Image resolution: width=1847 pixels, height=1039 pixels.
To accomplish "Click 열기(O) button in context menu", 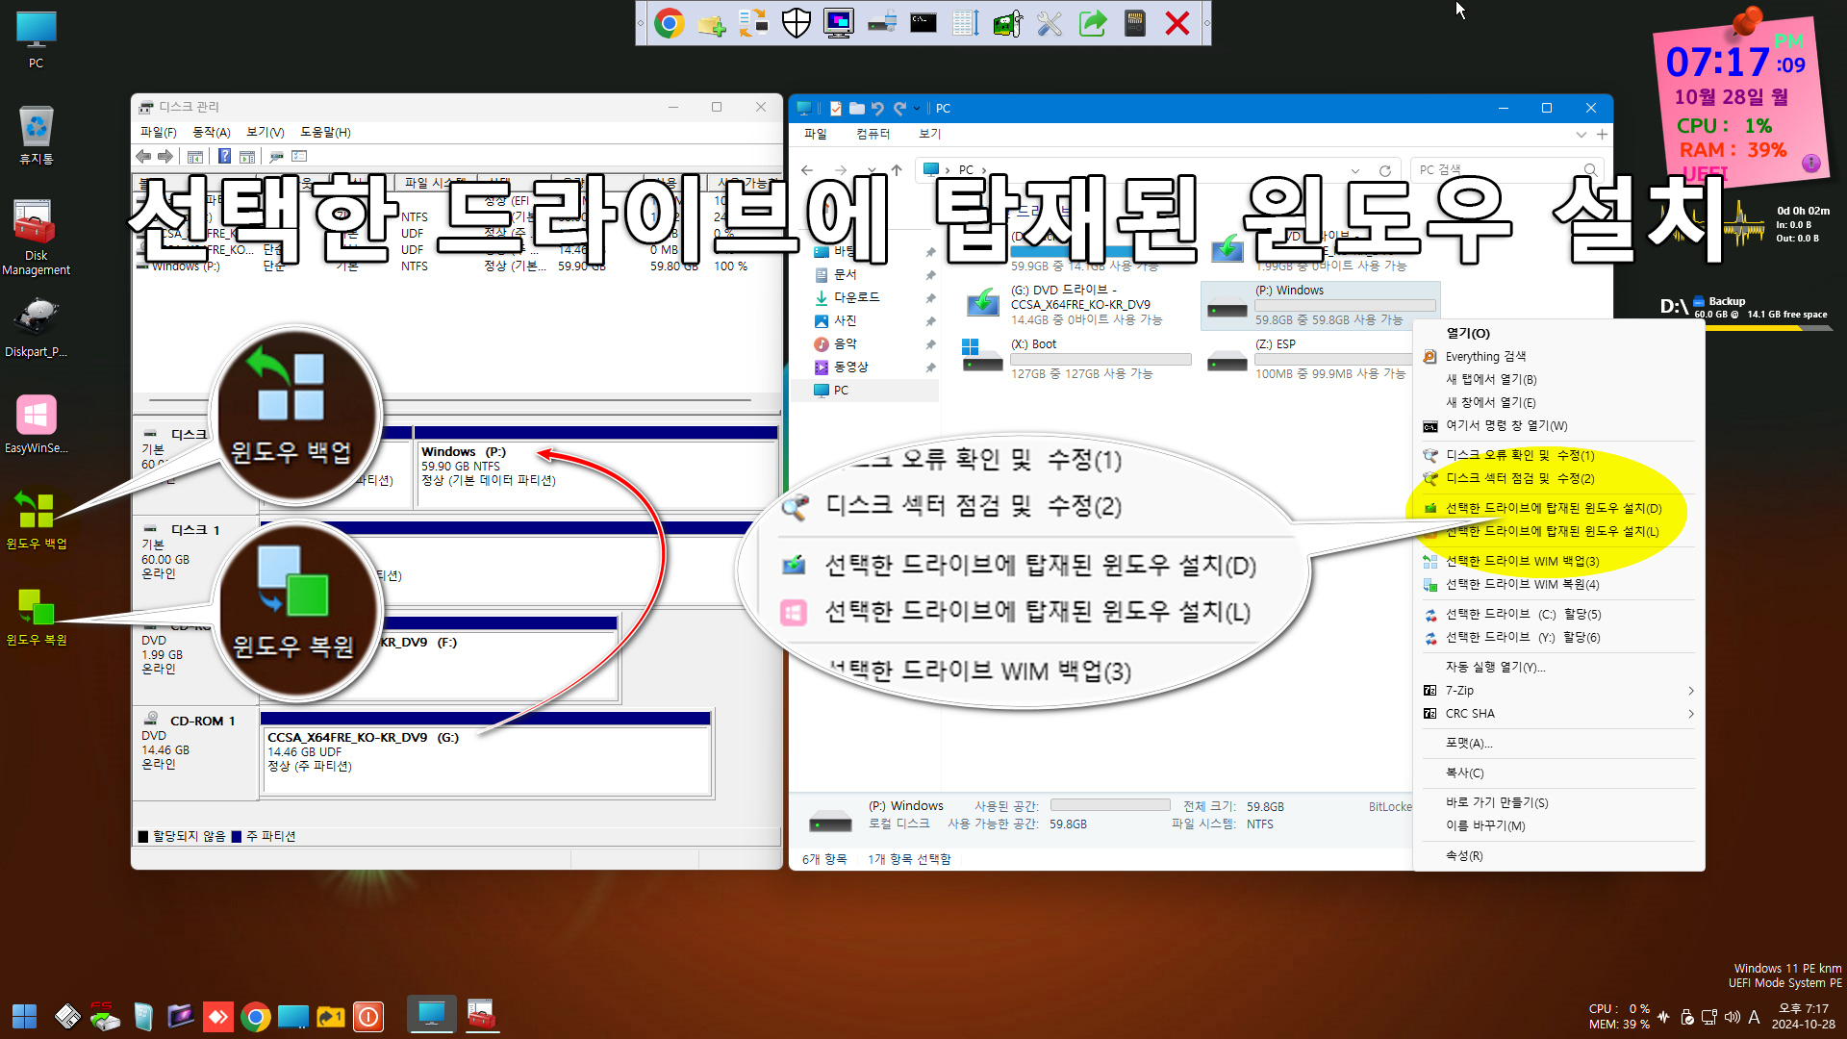I will [1469, 332].
